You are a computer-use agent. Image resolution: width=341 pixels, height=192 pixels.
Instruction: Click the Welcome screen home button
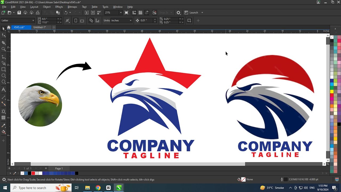pos(9,27)
